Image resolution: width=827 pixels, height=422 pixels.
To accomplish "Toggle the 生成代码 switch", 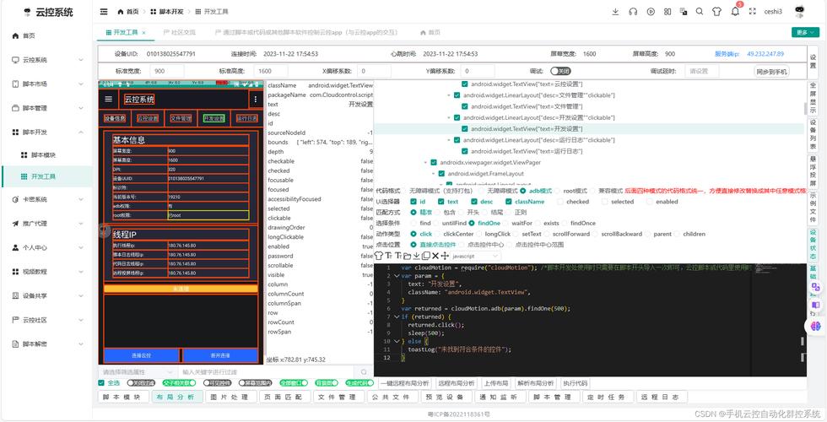I will click(359, 383).
